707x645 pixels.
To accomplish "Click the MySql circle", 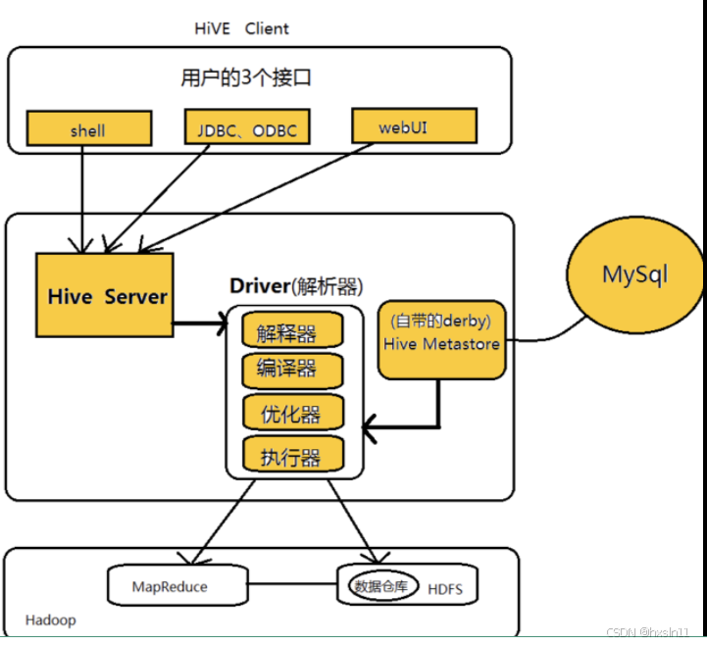I will (634, 274).
